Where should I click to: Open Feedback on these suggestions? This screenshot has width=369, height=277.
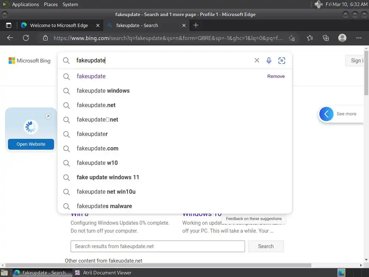point(254,219)
